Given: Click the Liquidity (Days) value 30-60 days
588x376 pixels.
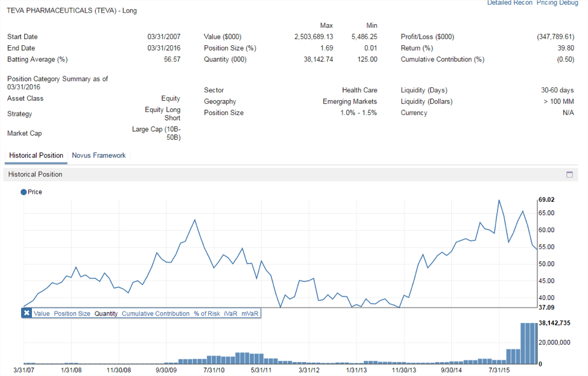Looking at the screenshot, I should click(557, 90).
